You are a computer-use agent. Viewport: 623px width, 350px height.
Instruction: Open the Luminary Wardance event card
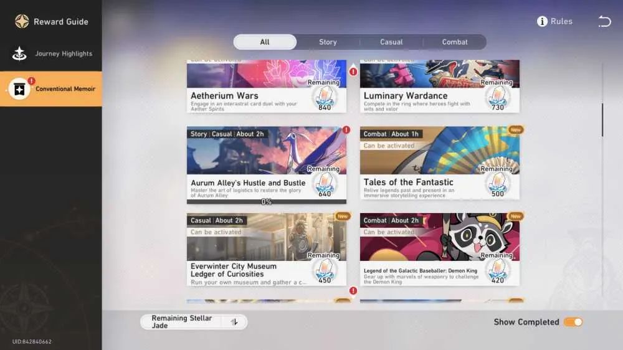[x=439, y=86]
